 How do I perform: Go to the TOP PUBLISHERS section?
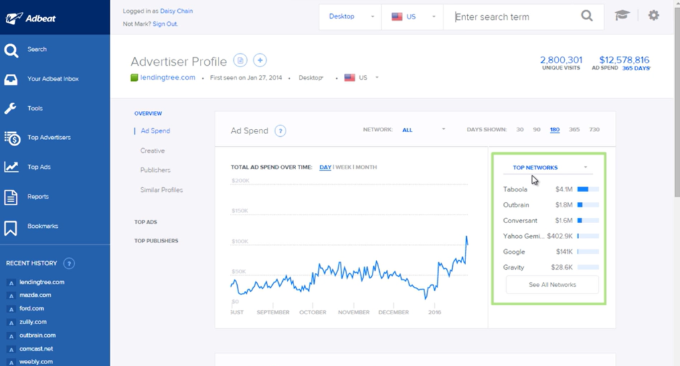(x=156, y=240)
